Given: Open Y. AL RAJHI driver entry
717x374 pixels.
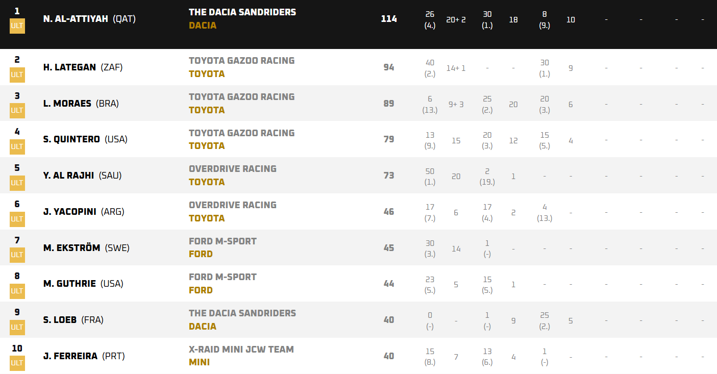Looking at the screenshot, I should pos(68,176).
